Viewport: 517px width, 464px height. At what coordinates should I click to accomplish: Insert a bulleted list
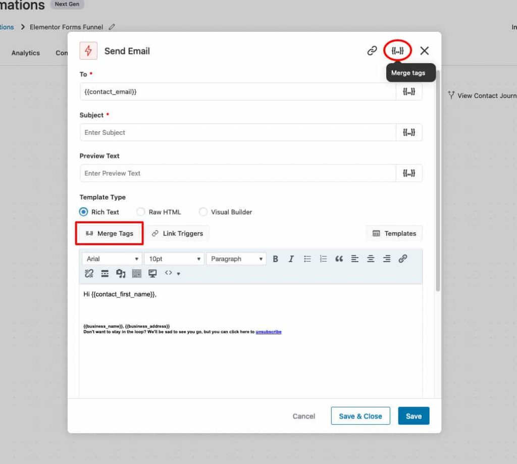point(307,259)
